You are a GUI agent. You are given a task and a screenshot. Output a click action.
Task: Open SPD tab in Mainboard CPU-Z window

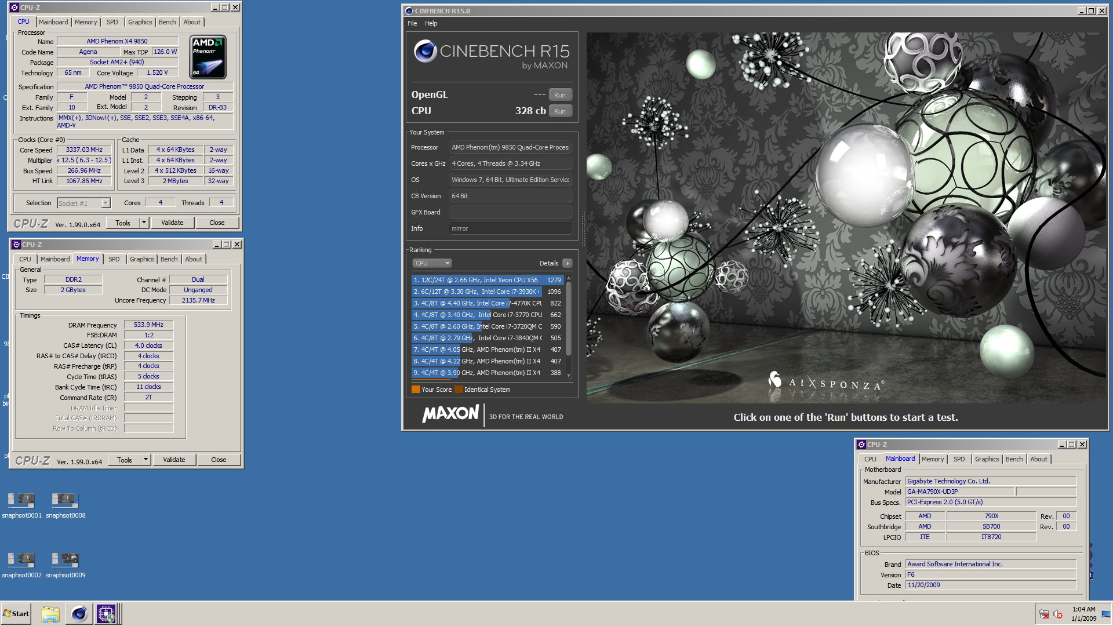959,459
